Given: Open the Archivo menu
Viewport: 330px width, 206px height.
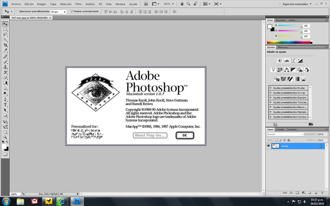Looking at the screenshot, I should point(16,4).
